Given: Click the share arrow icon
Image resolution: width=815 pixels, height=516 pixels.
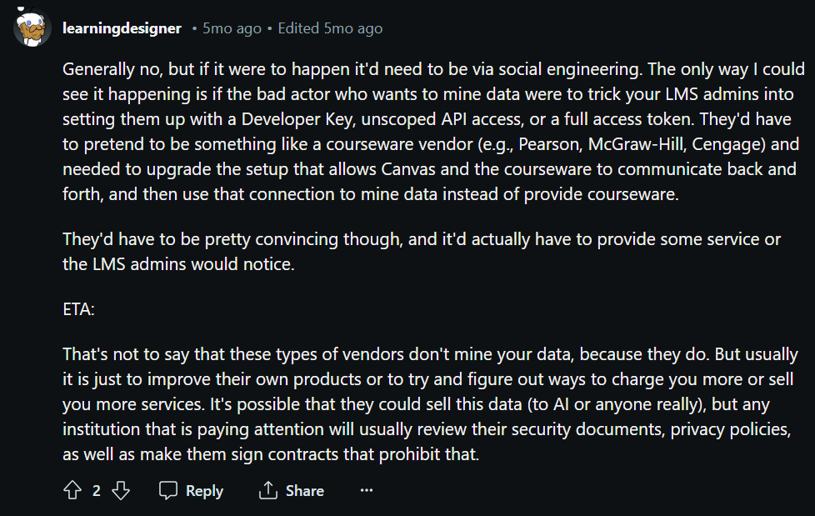Looking at the screenshot, I should [268, 490].
